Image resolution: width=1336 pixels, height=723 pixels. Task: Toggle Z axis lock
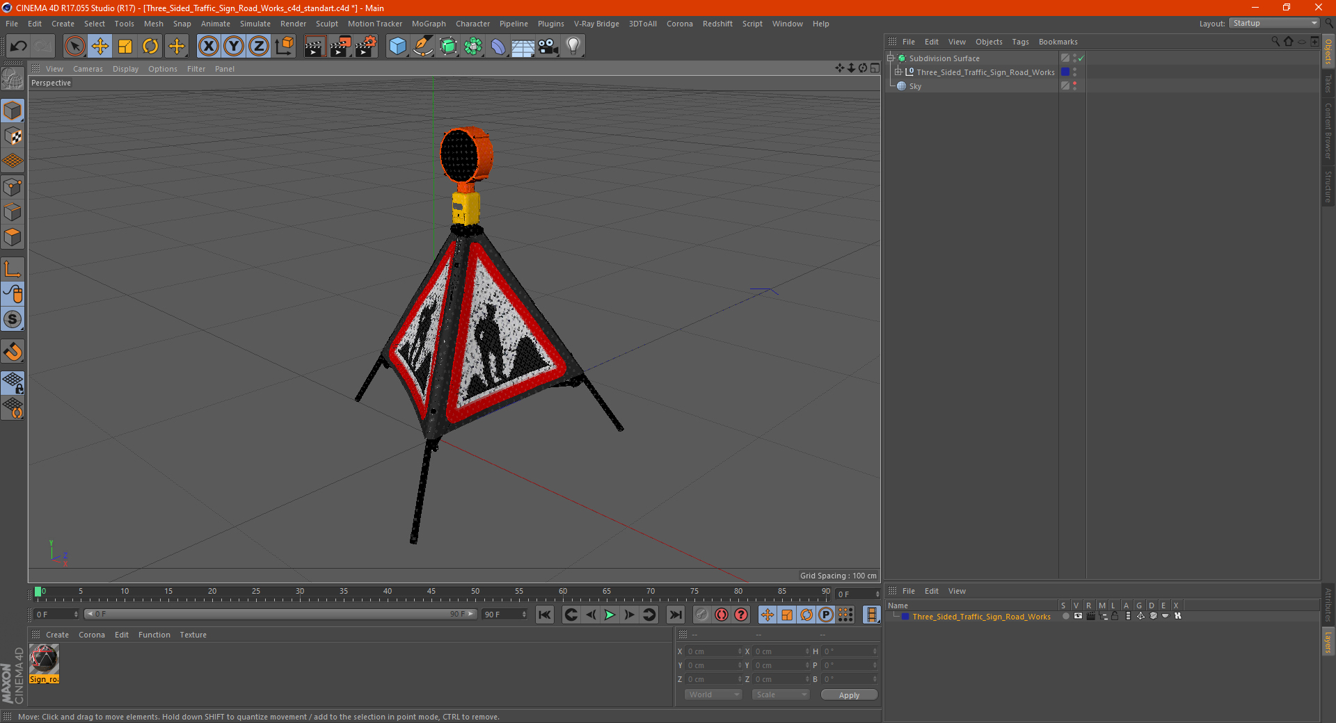click(x=259, y=47)
